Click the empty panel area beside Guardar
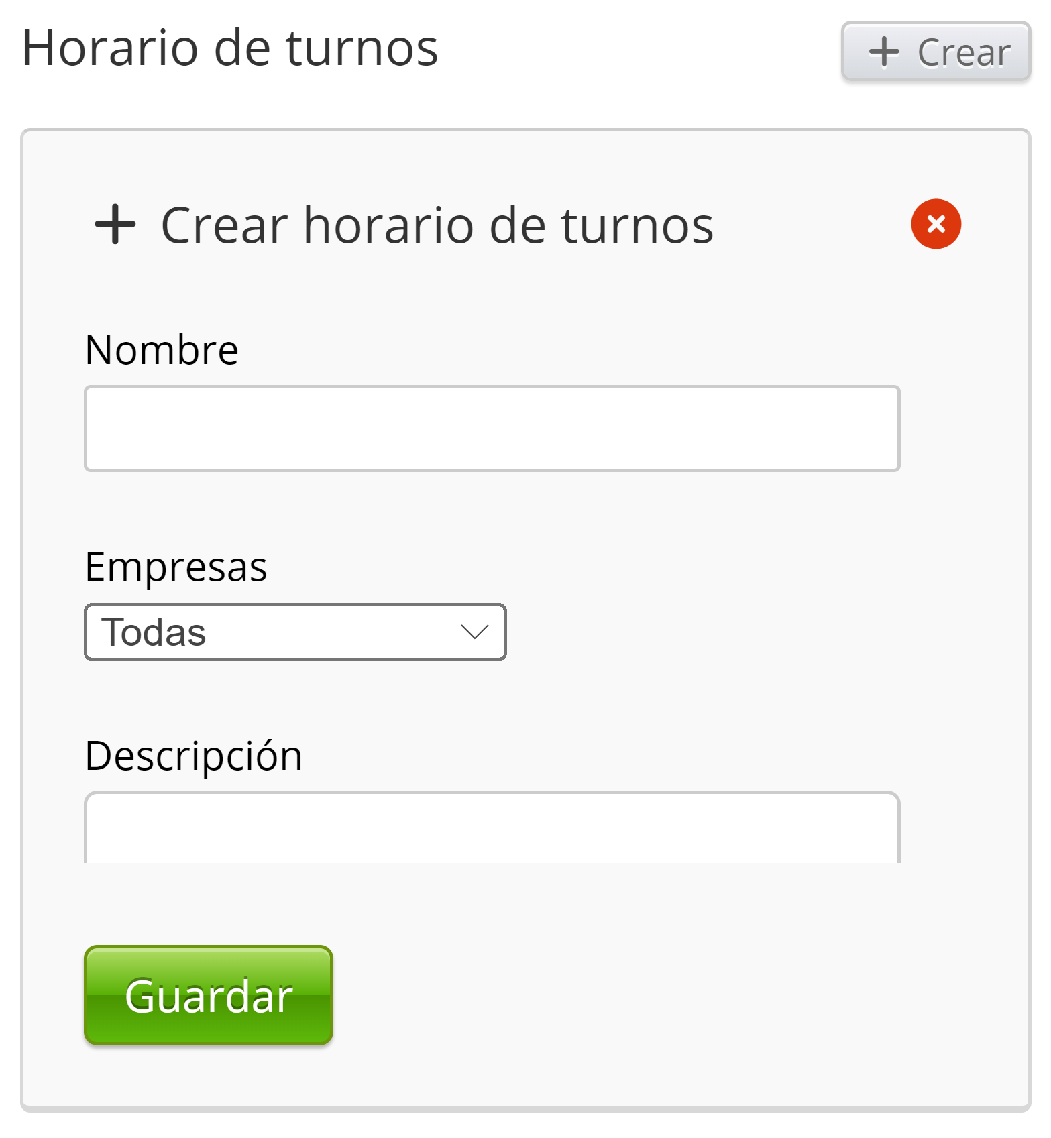The height and width of the screenshot is (1138, 1051). point(637,996)
